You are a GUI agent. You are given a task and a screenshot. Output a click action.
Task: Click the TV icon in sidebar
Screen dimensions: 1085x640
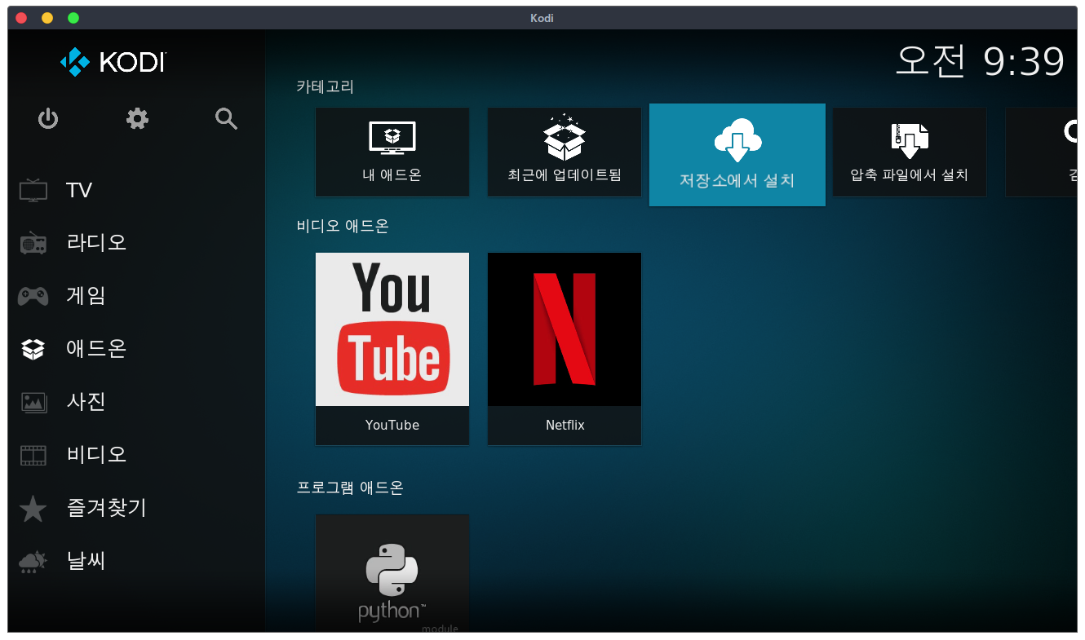(33, 190)
